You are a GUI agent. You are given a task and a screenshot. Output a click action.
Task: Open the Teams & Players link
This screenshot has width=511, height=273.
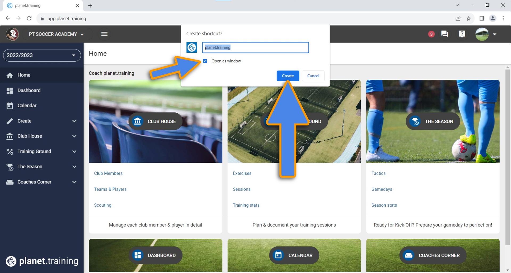coord(110,189)
